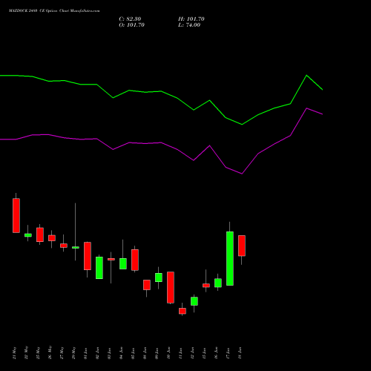Click the 16 Jun date label
Viewport: 371px width, 371px height.
(217, 353)
